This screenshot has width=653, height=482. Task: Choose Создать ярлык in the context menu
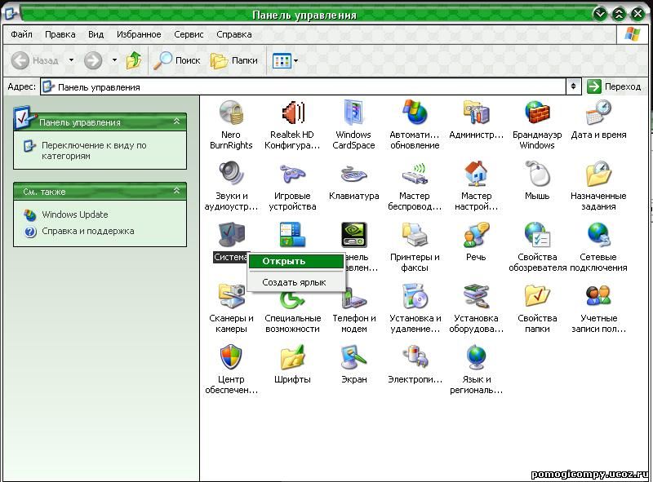296,282
